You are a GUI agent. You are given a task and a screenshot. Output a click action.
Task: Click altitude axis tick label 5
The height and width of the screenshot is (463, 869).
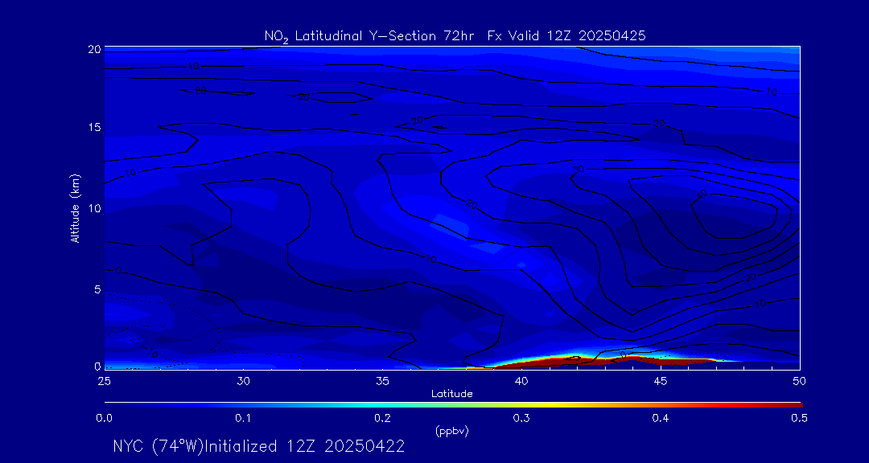click(x=97, y=289)
